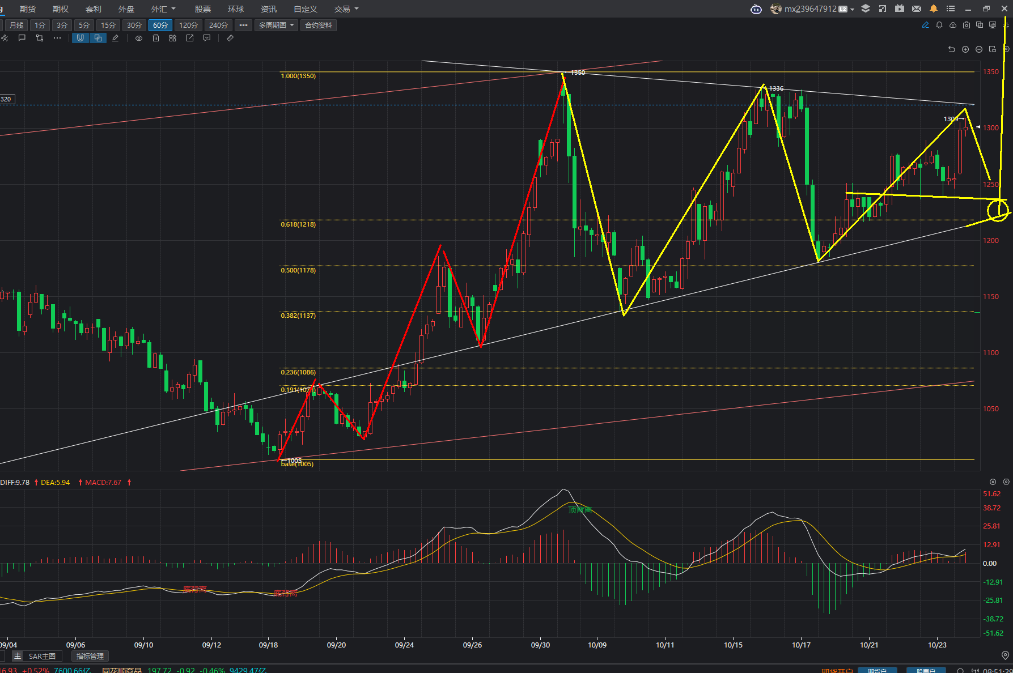
Task: Open the 合约资料 contract info
Action: 319,25
